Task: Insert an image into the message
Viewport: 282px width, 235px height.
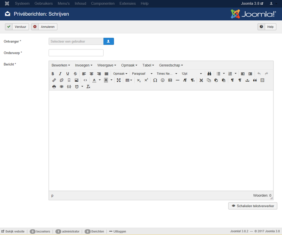Action: tap(77, 80)
